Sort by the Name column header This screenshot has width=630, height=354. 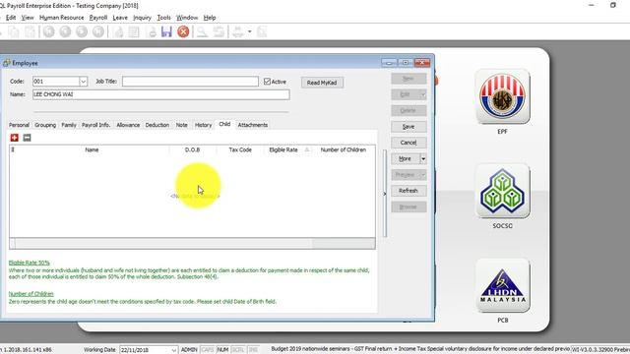(92, 149)
